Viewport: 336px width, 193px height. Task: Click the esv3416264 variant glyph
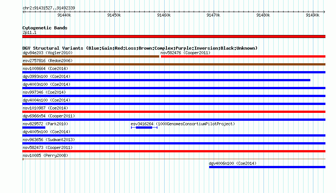tap(144, 128)
